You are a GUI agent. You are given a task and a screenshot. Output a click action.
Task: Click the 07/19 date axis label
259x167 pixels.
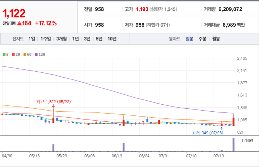click(219, 156)
